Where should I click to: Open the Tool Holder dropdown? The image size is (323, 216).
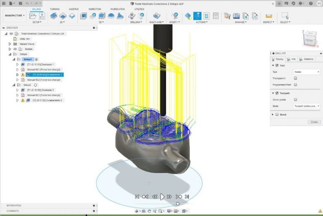307,72
